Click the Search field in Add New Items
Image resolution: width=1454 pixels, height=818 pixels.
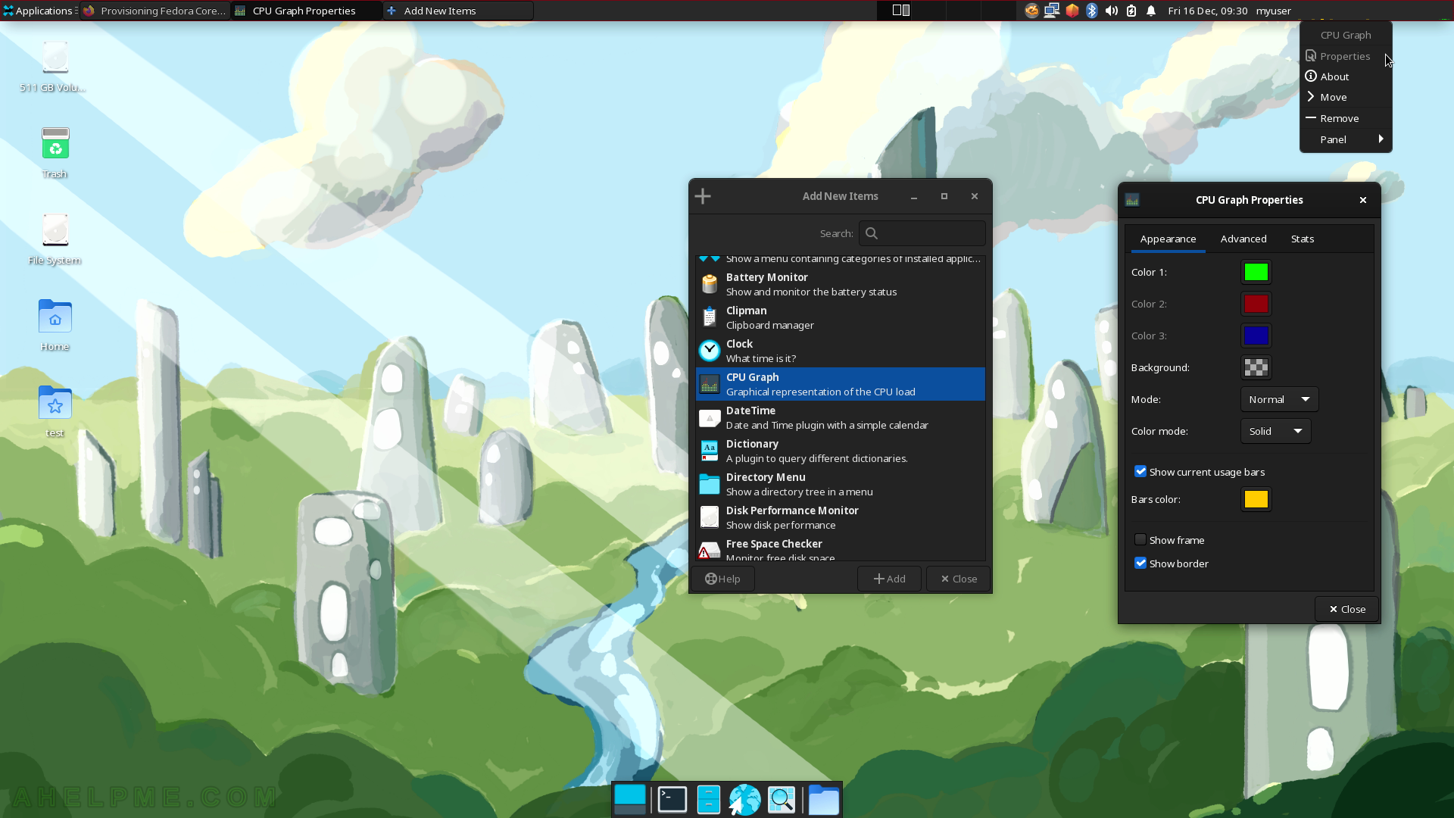(x=922, y=233)
